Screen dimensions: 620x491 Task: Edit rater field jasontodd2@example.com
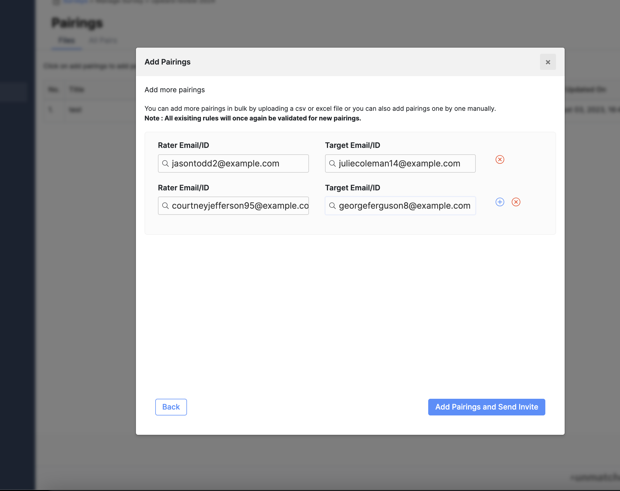233,163
